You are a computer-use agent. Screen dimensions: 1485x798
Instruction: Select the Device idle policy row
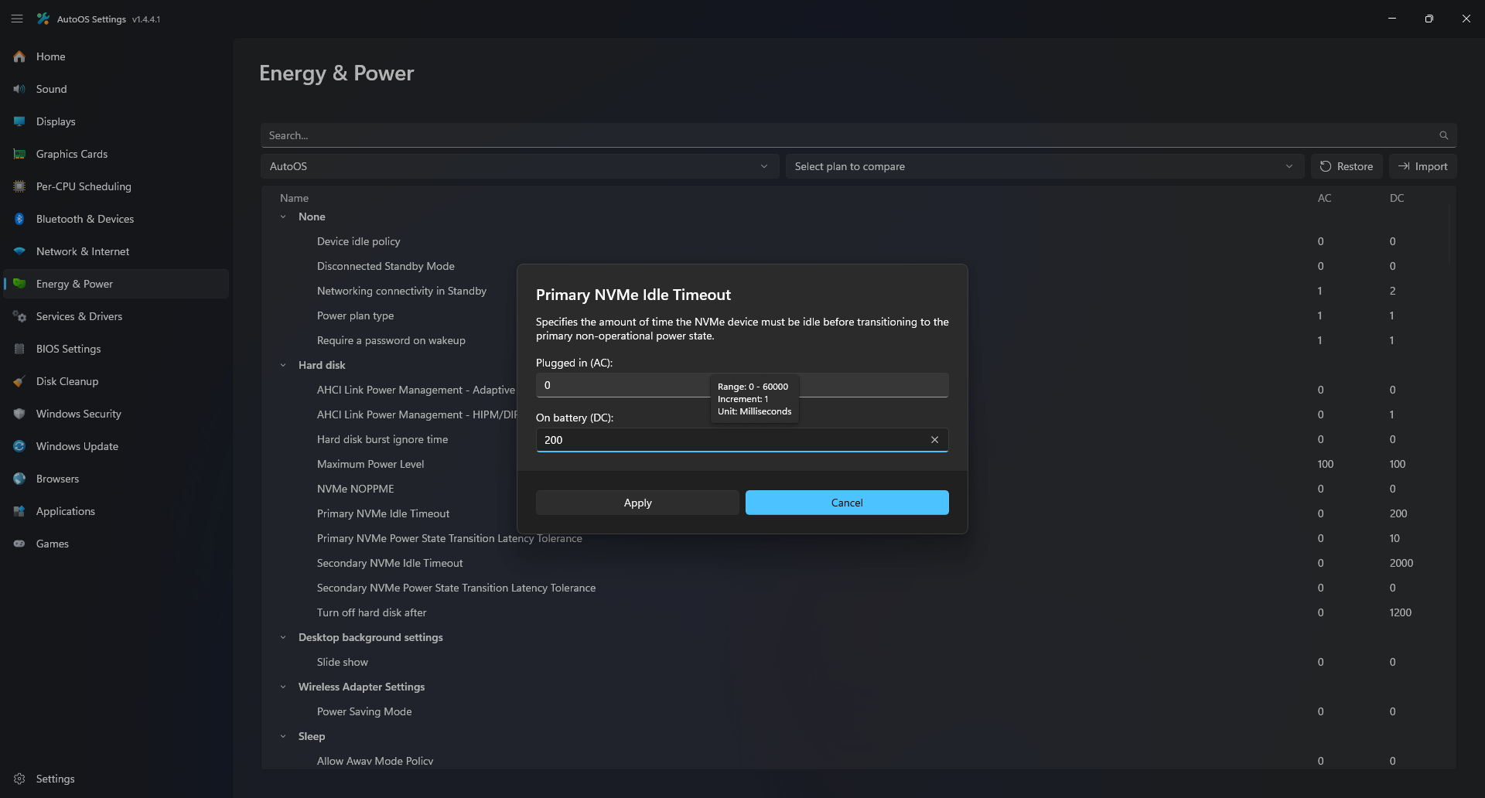pyautogui.click(x=859, y=241)
